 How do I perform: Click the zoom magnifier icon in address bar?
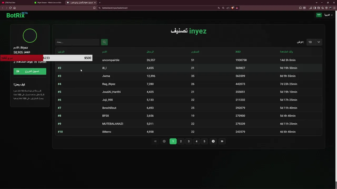point(223,8)
